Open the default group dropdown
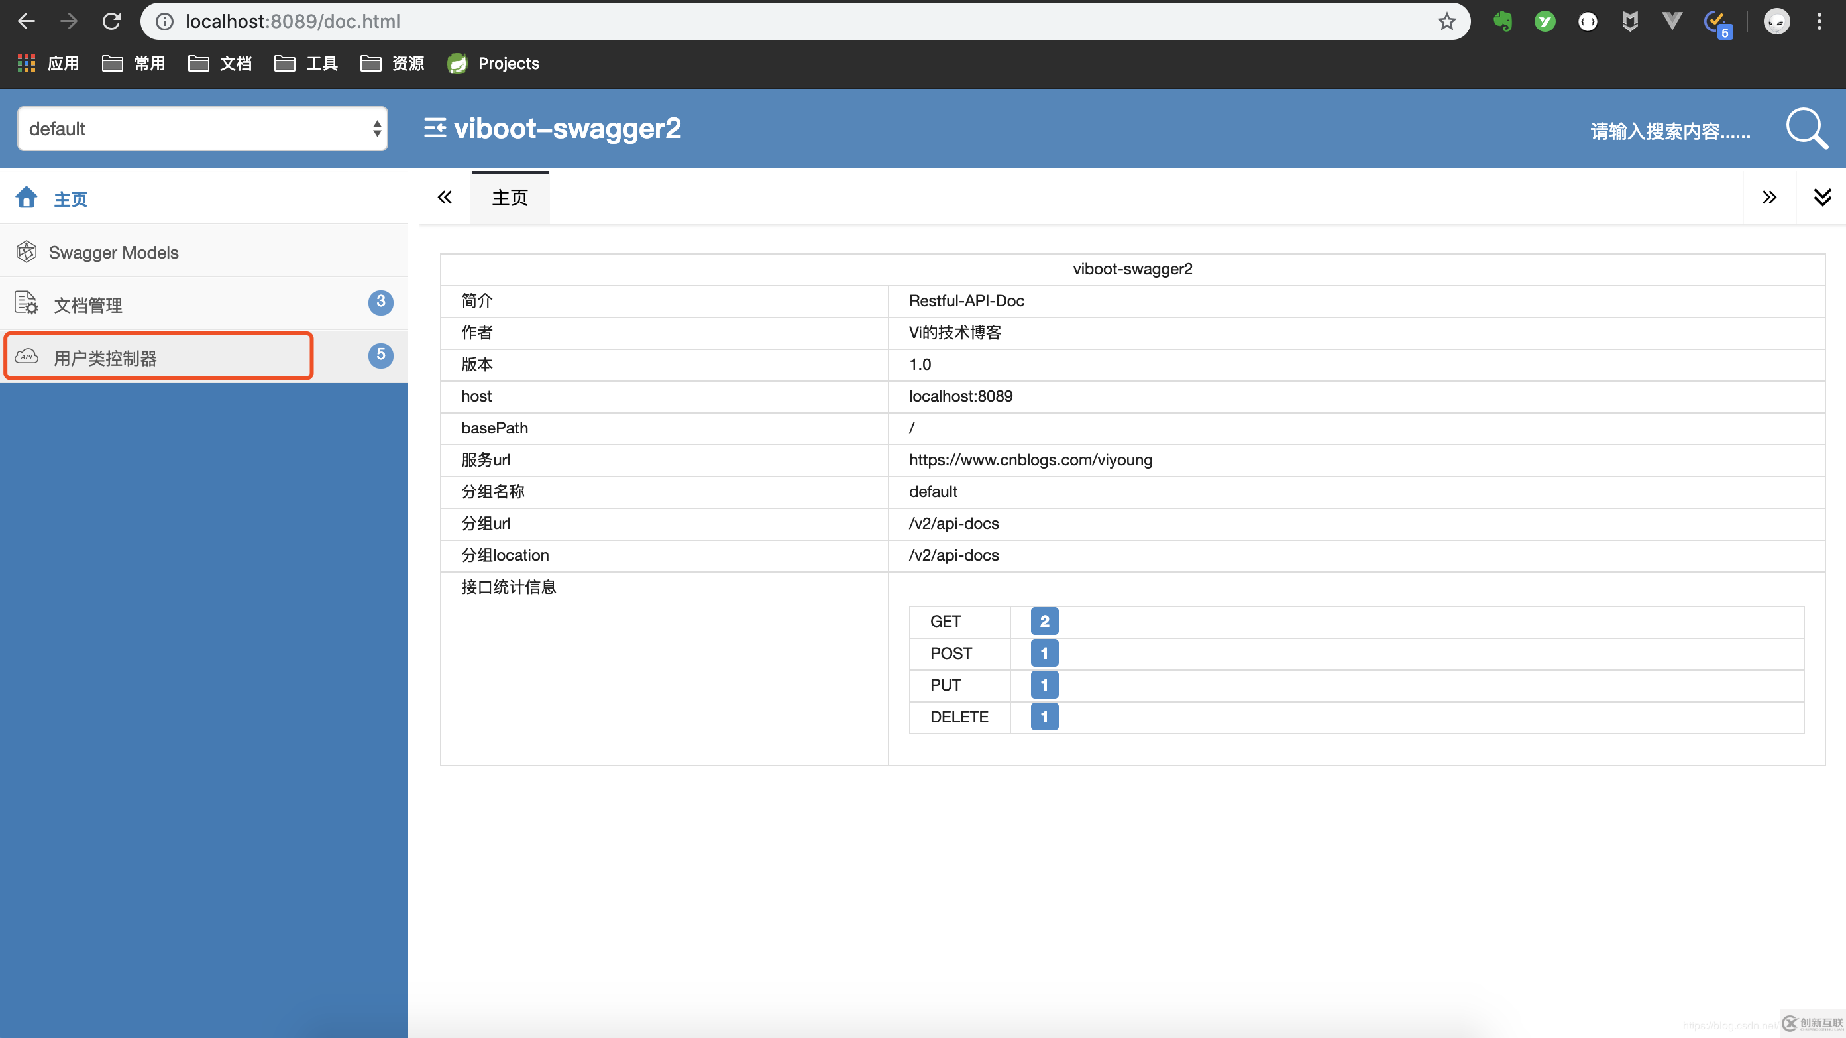This screenshot has width=1846, height=1038. click(203, 129)
